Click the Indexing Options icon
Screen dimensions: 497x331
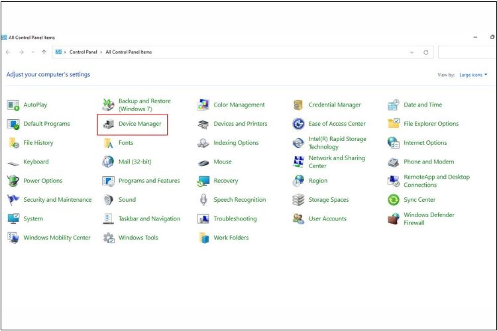(x=203, y=143)
